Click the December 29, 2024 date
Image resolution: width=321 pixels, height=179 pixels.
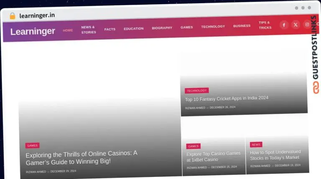[63, 171]
